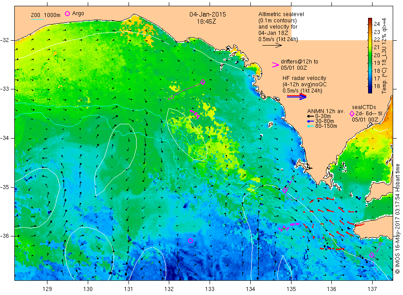403x295 pixels.
Task: Click the magenta drifter cluster near 135°E, 35.8°S
Action: [x=289, y=227]
